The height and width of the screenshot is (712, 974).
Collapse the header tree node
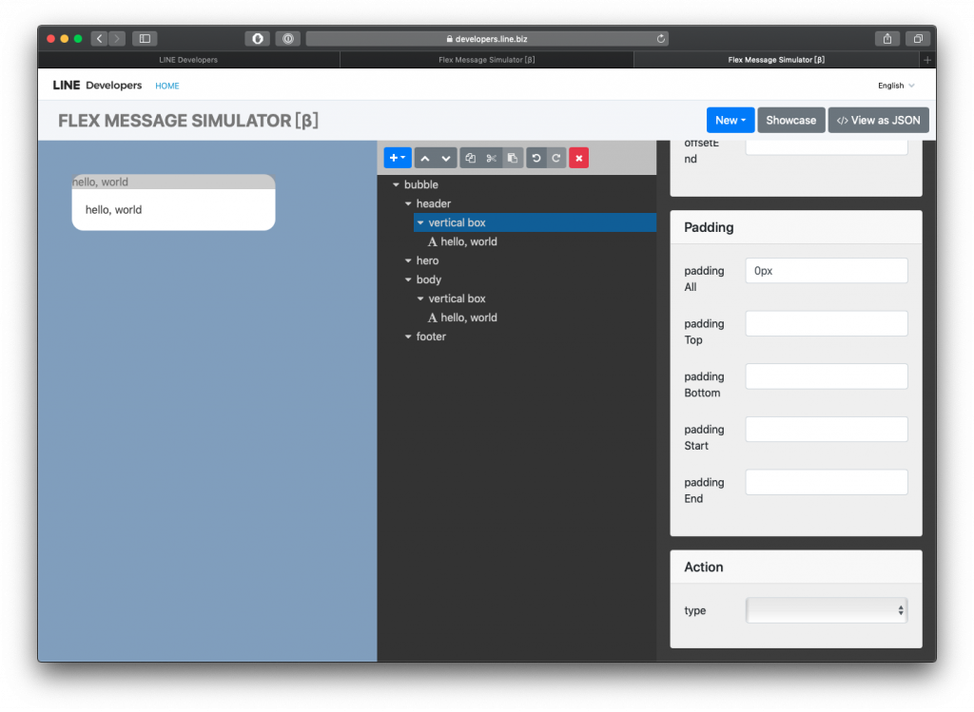click(408, 203)
